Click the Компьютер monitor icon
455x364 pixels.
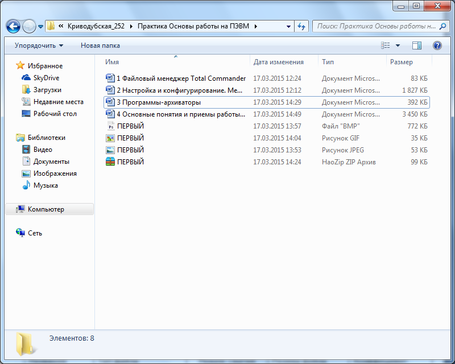tap(20, 209)
